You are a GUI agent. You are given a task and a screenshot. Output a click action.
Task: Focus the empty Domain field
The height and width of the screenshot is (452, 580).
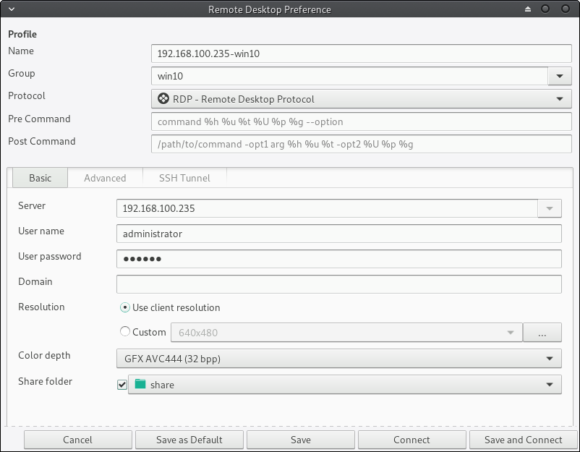click(339, 284)
